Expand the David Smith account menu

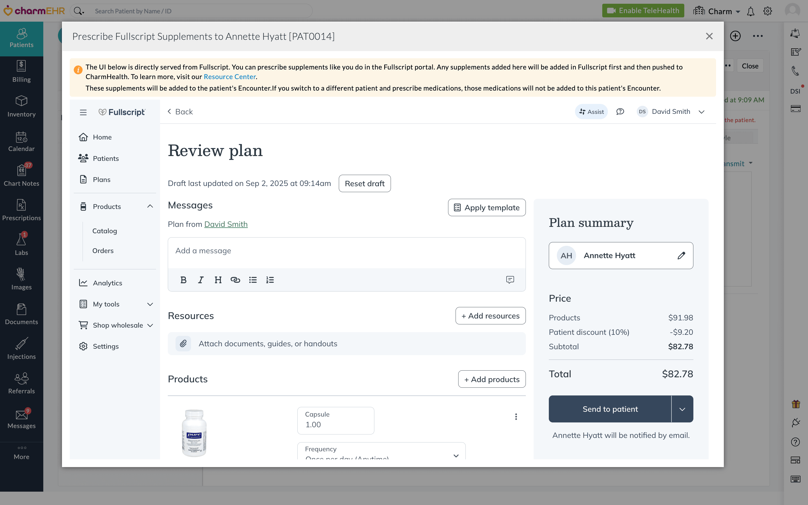(x=701, y=112)
